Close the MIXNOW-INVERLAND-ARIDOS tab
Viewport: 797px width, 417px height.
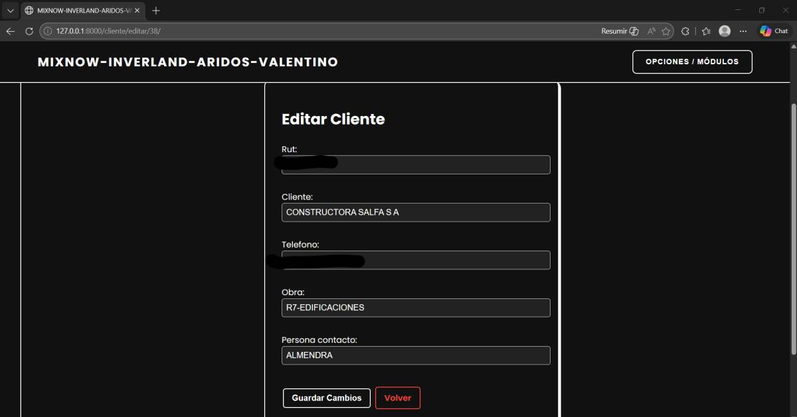(x=137, y=11)
